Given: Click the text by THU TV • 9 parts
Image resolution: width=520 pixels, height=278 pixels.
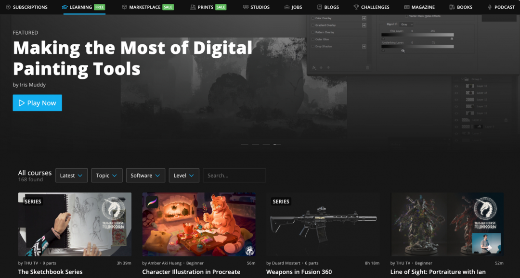Looking at the screenshot, I should [x=37, y=263].
